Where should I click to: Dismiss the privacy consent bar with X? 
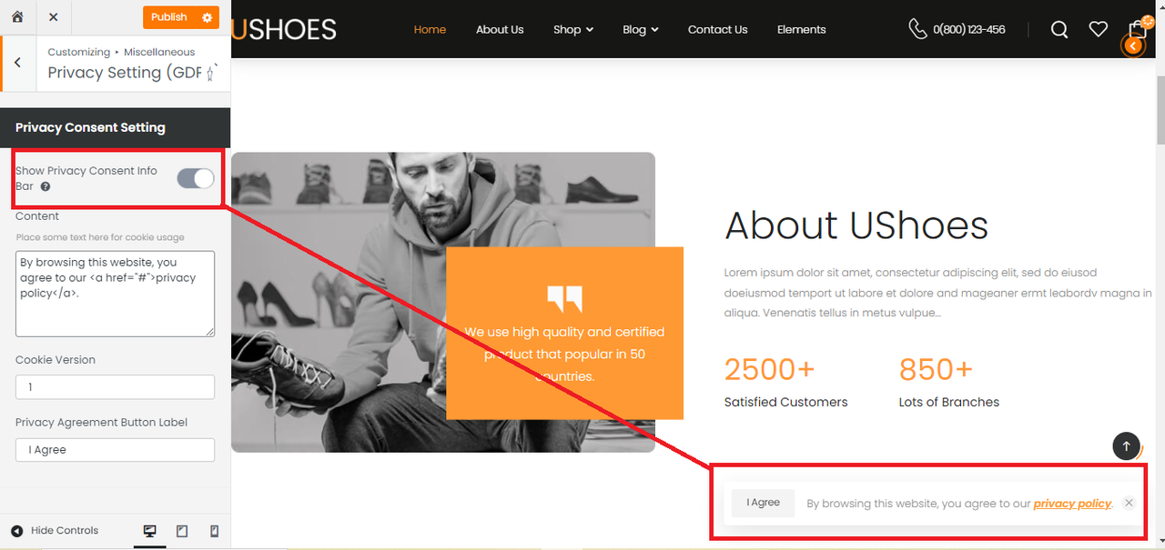coord(1129,503)
